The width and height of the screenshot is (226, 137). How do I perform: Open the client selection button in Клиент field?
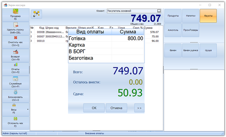point(159,11)
